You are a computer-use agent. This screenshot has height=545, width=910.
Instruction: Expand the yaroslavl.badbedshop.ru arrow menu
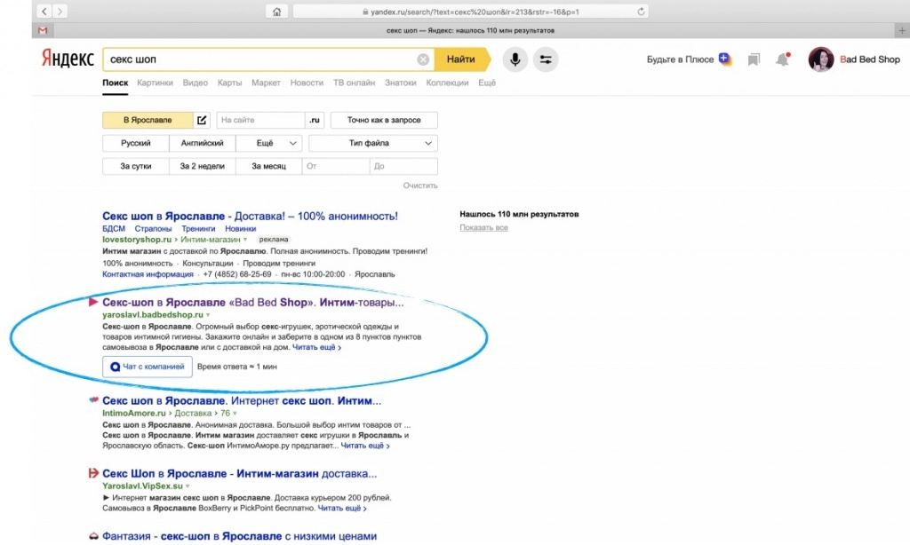208,315
